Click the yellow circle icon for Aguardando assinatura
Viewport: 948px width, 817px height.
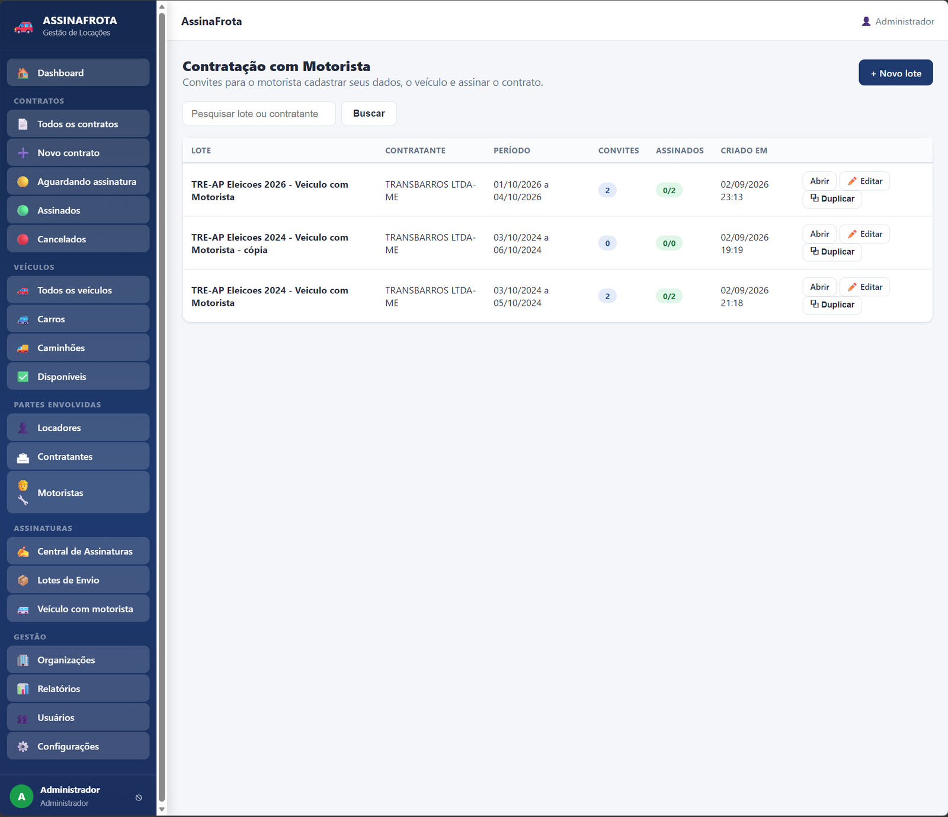pyautogui.click(x=23, y=182)
